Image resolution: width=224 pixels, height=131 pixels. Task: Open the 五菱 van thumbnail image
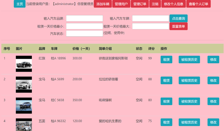point(24,125)
